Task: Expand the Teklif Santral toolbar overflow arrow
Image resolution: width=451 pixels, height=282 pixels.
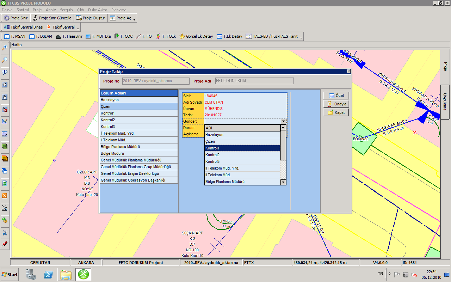Action: click(78, 28)
